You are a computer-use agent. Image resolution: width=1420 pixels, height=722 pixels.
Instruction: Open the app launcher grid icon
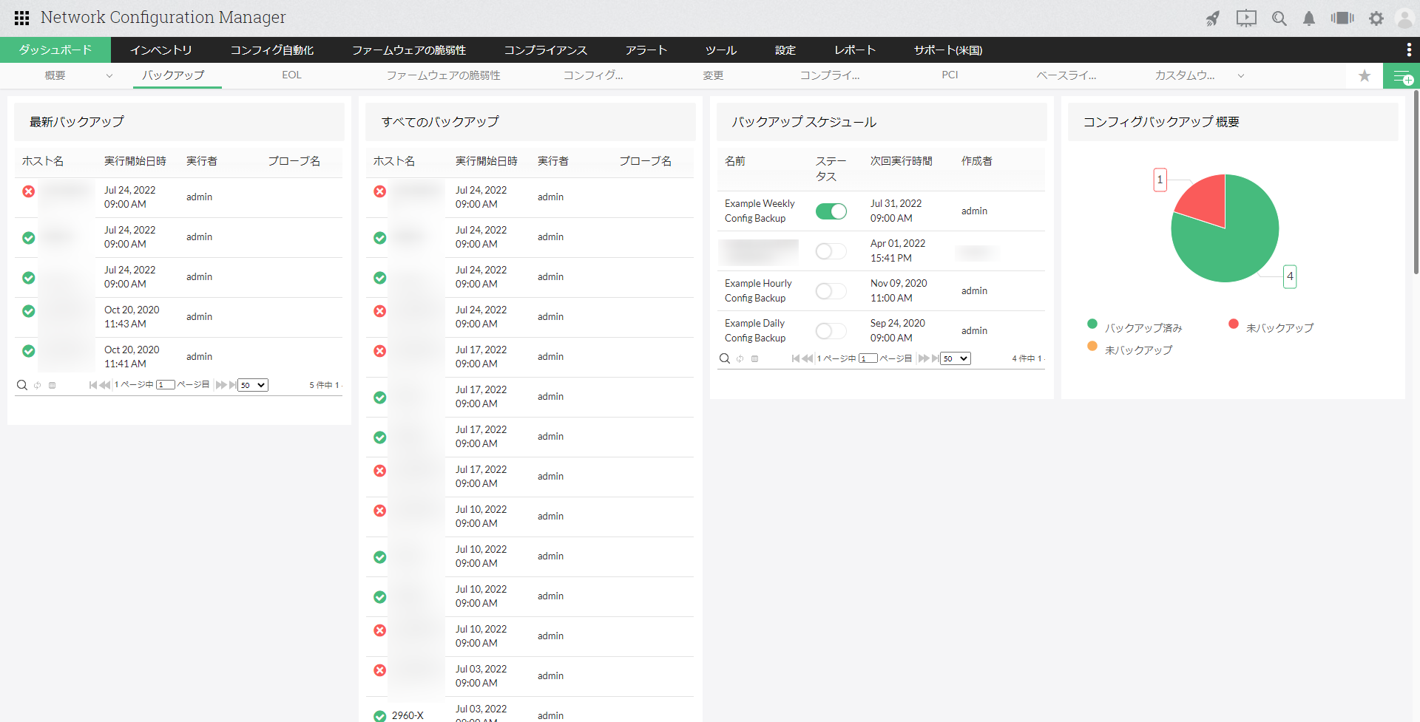click(x=21, y=18)
